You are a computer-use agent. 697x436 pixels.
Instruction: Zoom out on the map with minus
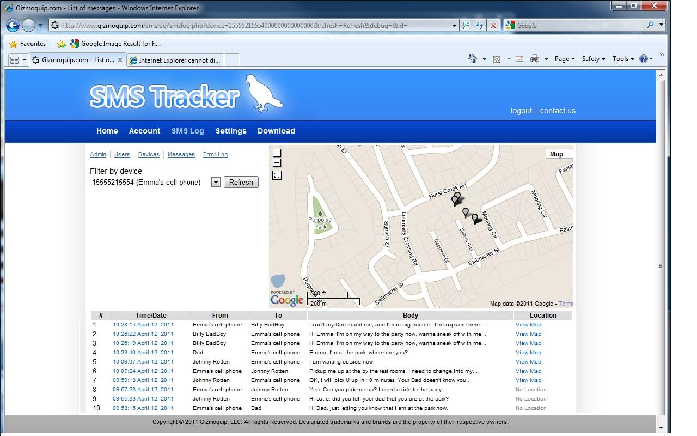pyautogui.click(x=277, y=162)
